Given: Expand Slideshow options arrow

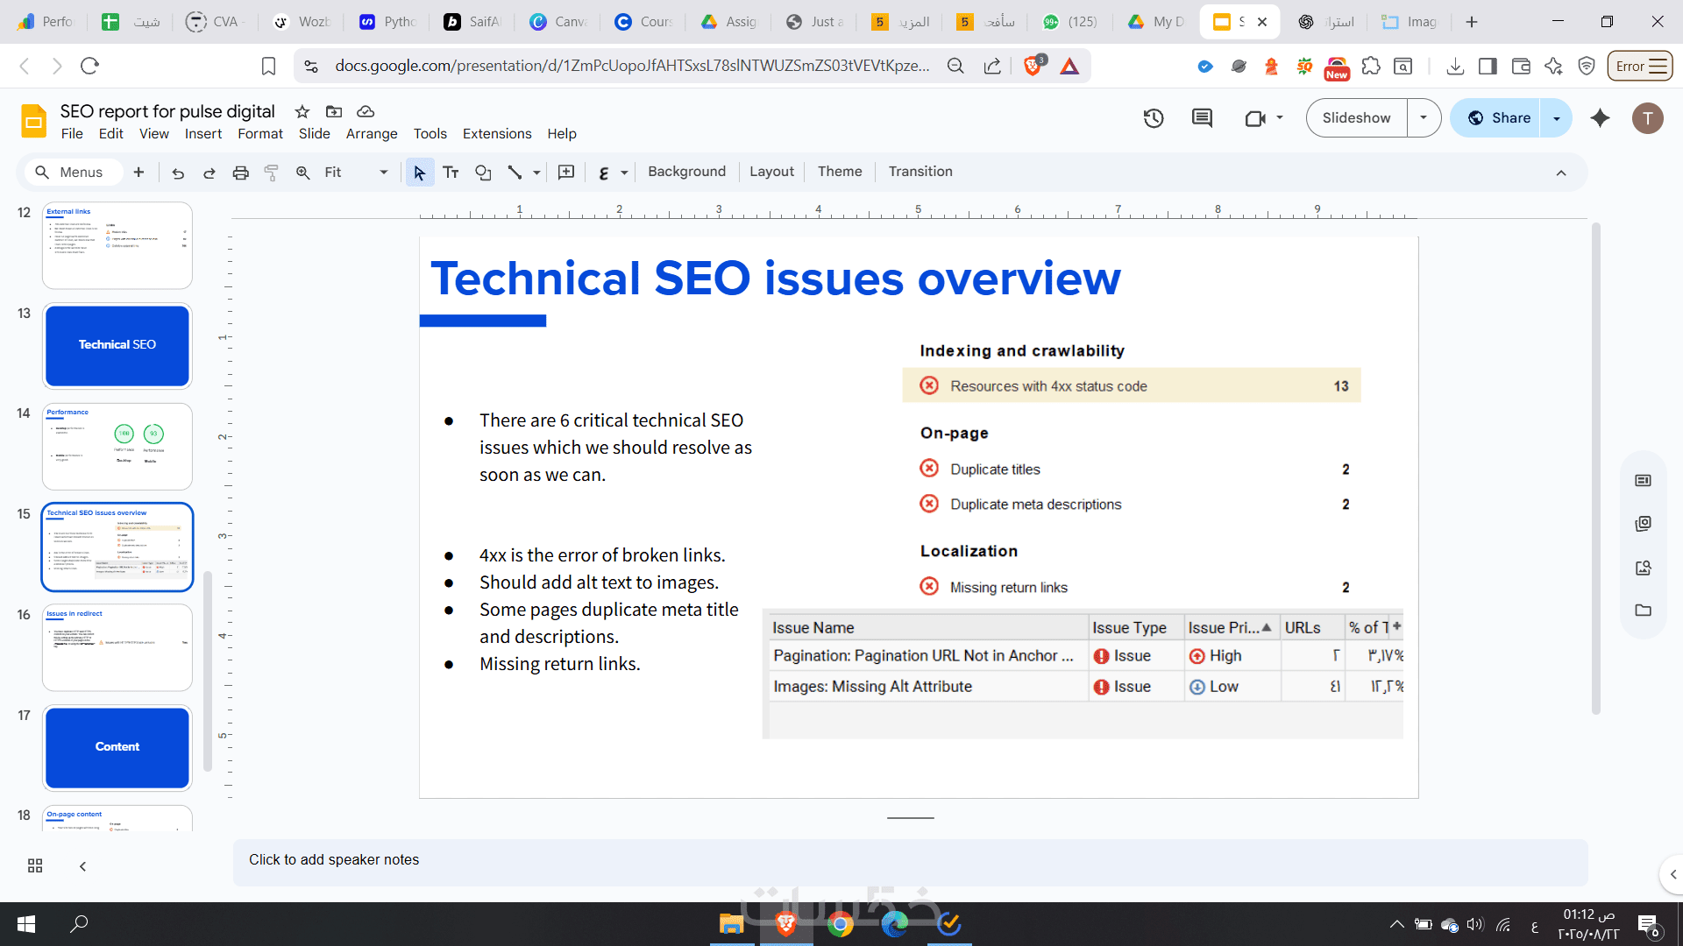Looking at the screenshot, I should pos(1424,118).
